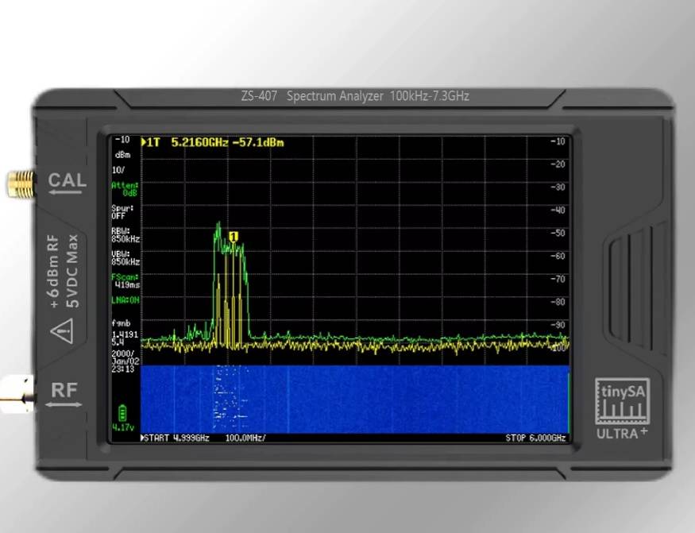This screenshot has height=533, width=695.
Task: Tap the warning triangle icon on the case
Action: [62, 330]
